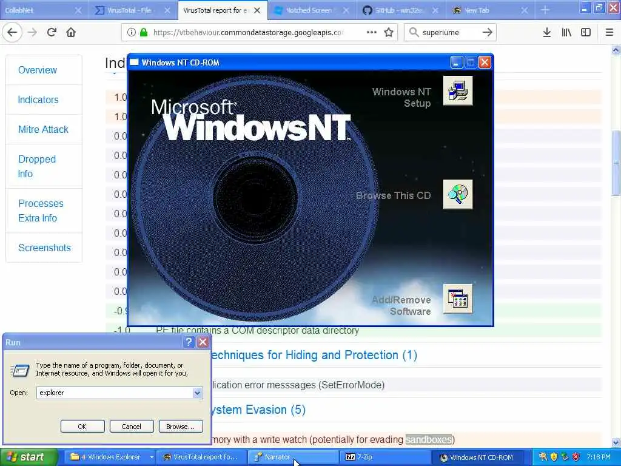Go back with browser back arrow

[12, 33]
